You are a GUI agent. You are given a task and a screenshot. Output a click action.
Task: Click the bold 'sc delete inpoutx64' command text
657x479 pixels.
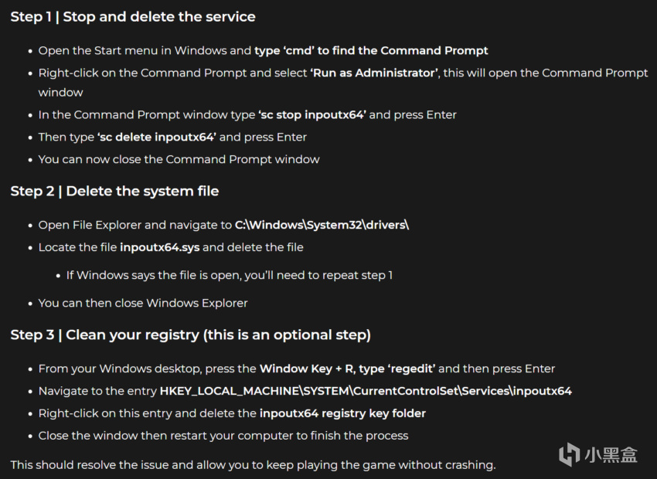[x=157, y=137]
